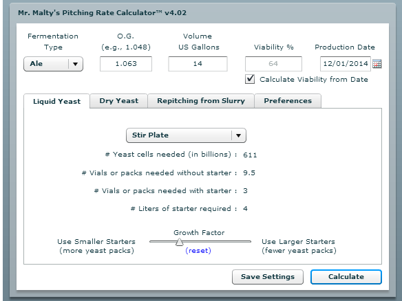Switch to the Liquid Yeast tab

pos(56,101)
